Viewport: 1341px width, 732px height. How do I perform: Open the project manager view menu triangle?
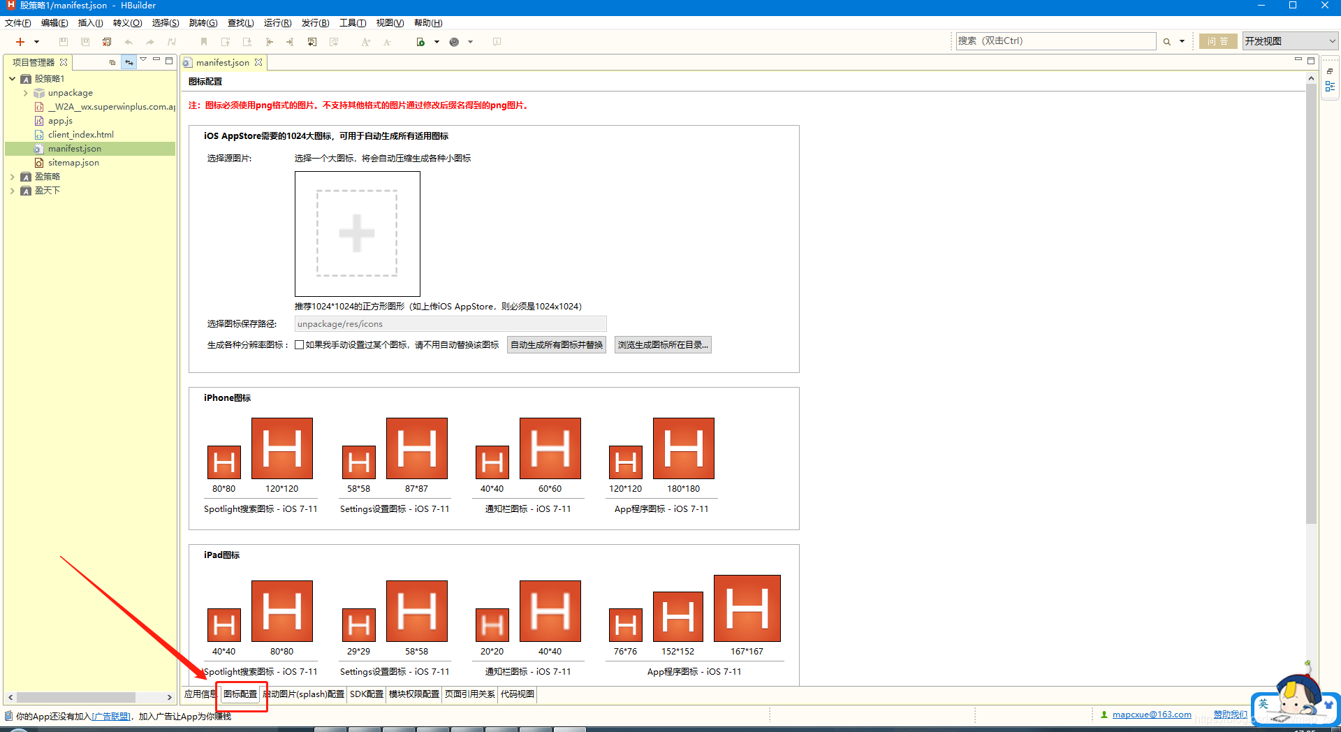click(143, 60)
